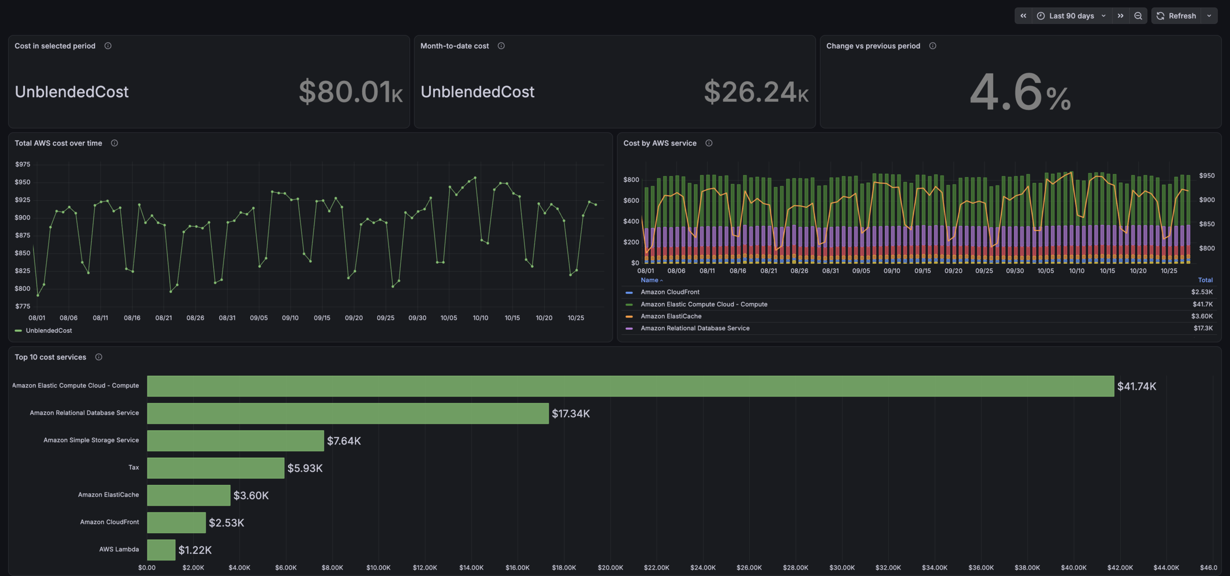The width and height of the screenshot is (1230, 576).
Task: Click the Amazon ElastiCache $3.60K bar
Action: [189, 495]
